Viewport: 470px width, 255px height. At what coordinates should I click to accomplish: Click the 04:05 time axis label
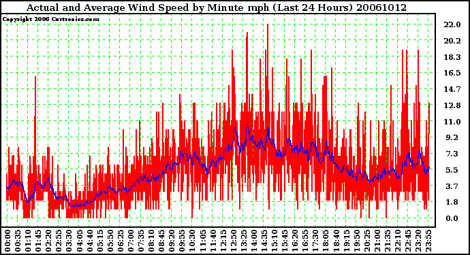(x=79, y=241)
